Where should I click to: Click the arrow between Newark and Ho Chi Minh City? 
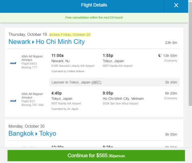33,42
